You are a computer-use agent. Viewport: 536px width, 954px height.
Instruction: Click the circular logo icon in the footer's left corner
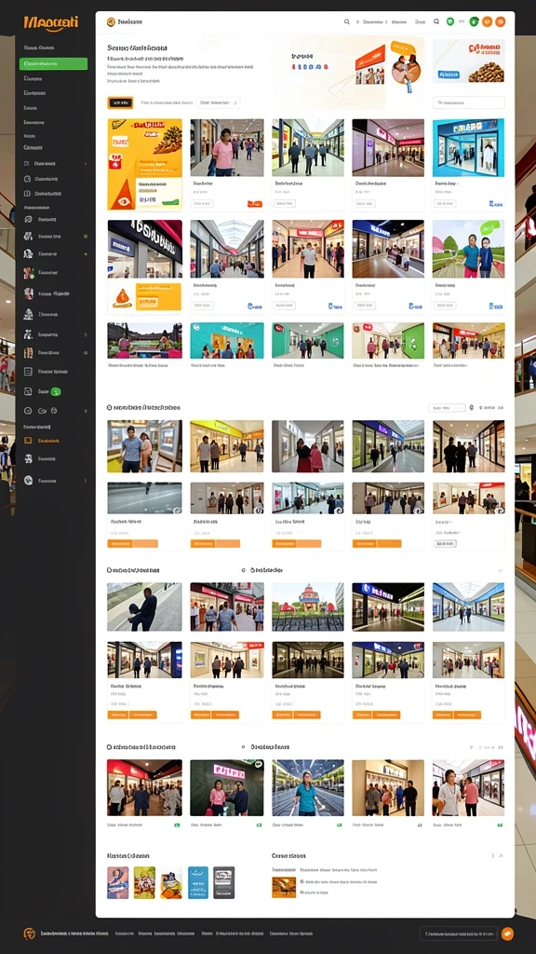tap(29, 934)
